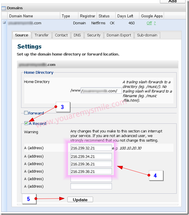Select the Security tab

click(94, 35)
